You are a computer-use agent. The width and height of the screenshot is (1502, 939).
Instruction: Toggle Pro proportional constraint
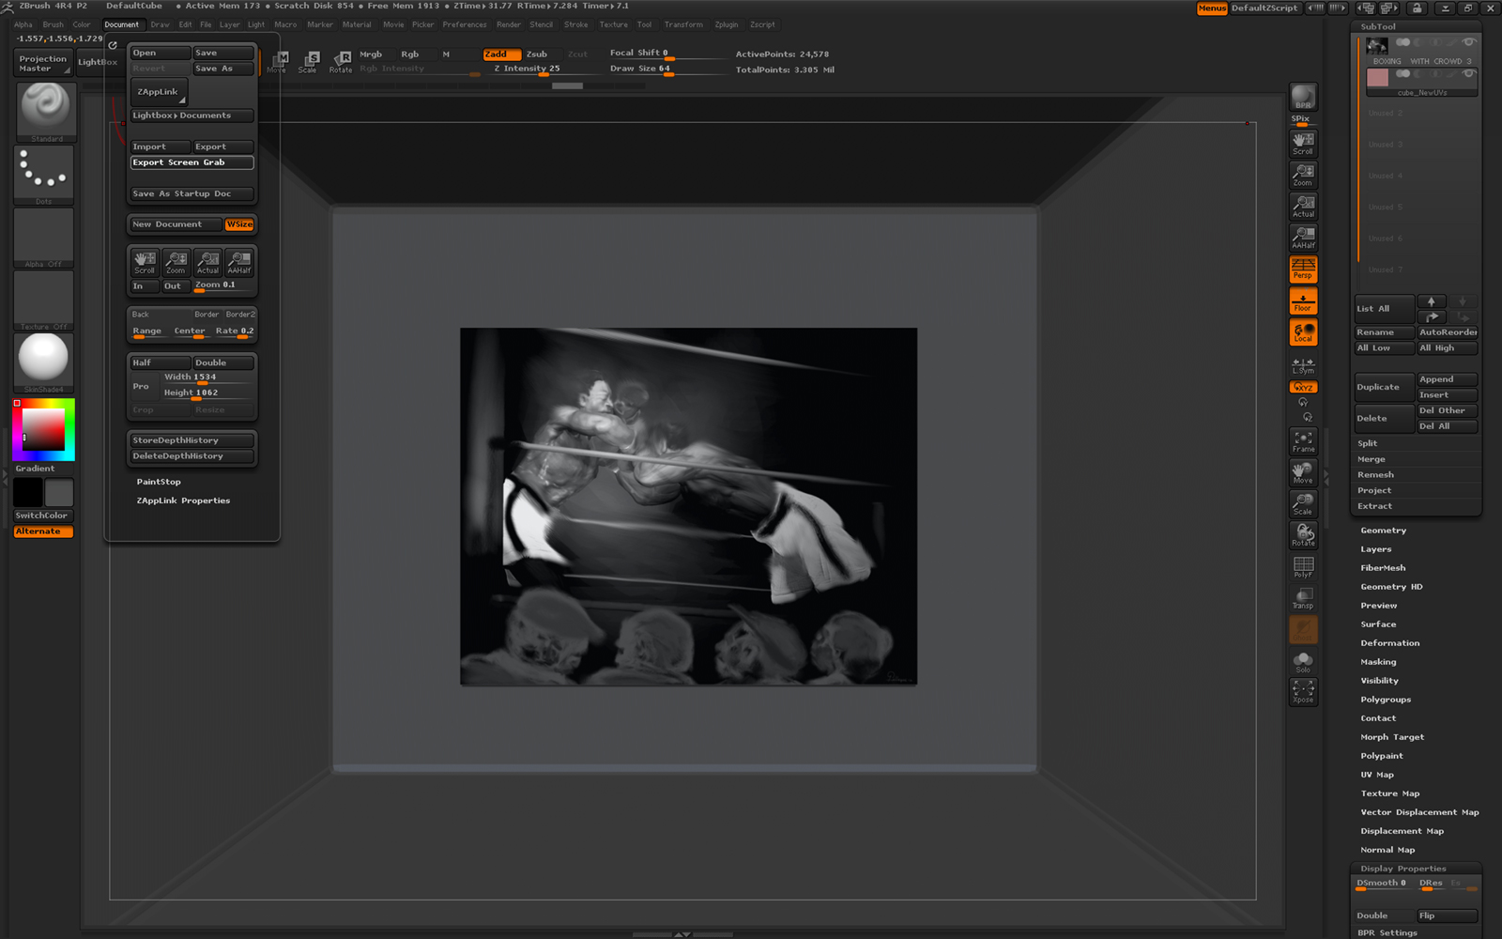coord(144,386)
